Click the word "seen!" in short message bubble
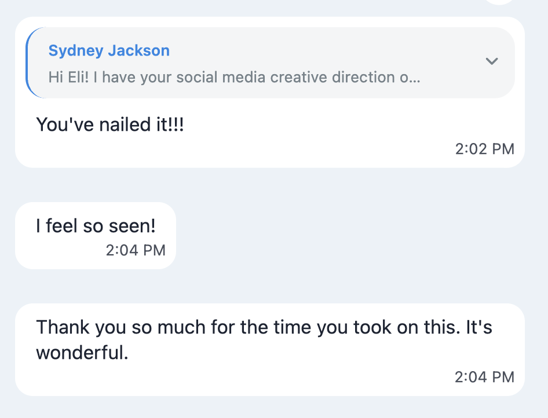Screen dimensions: 548x418 click(132, 226)
